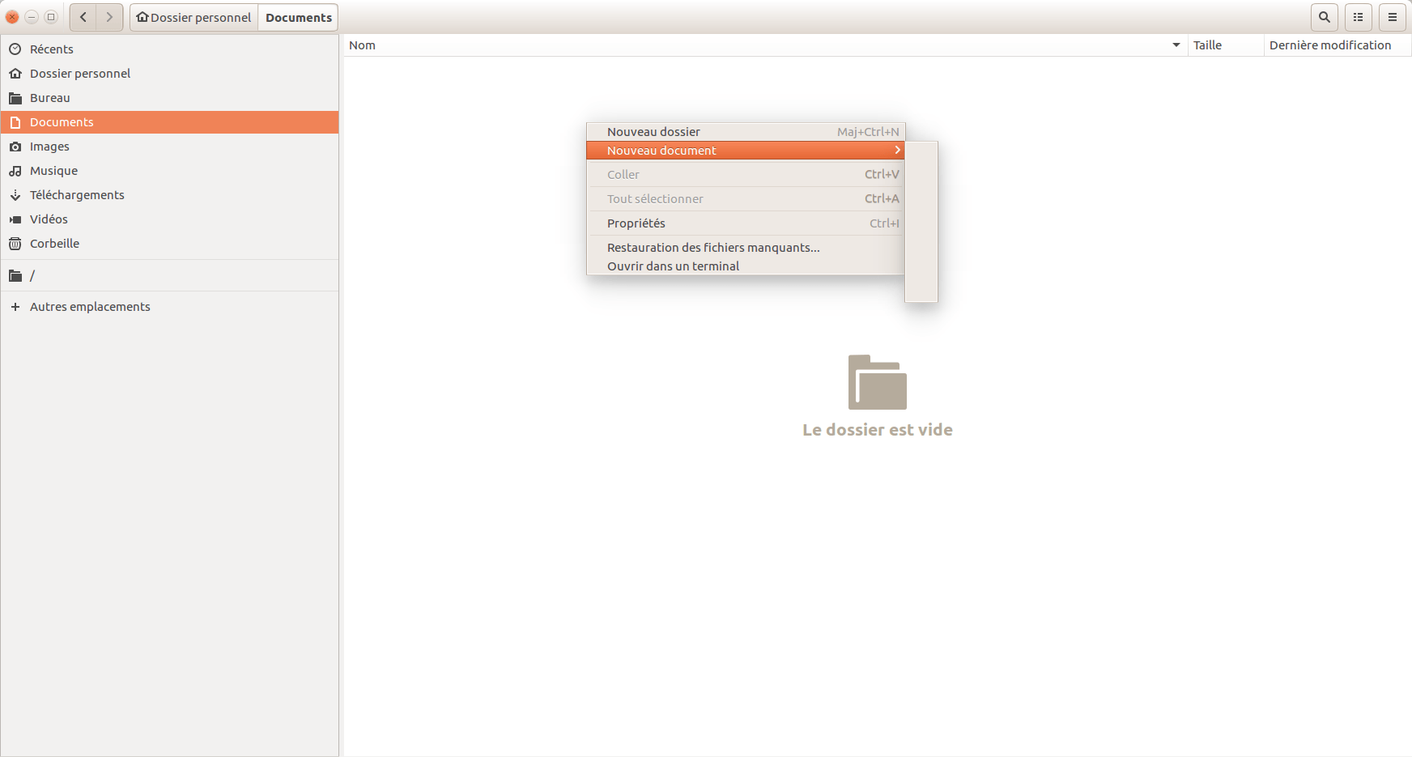This screenshot has width=1412, height=757.
Task: Open the hamburger menu button
Action: coord(1393,17)
